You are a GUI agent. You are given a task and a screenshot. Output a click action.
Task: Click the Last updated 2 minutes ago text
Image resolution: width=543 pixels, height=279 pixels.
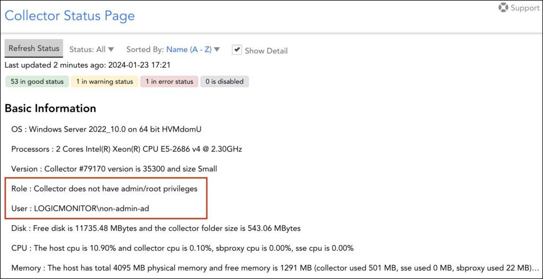[x=87, y=65]
